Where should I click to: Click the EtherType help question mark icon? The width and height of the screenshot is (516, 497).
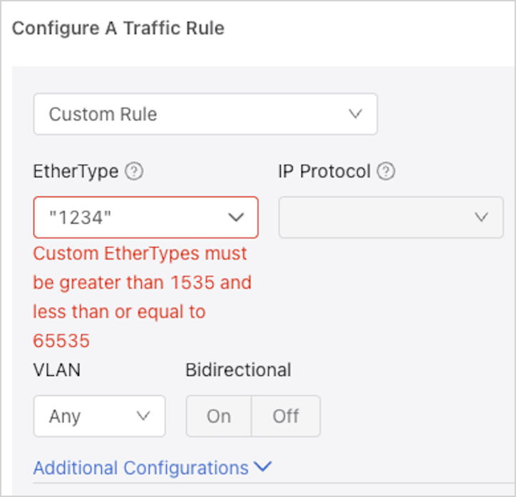pos(134,172)
